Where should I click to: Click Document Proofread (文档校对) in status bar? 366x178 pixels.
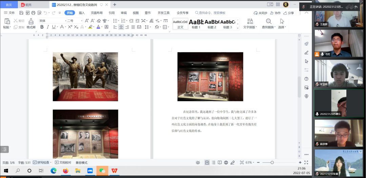(x=63, y=162)
